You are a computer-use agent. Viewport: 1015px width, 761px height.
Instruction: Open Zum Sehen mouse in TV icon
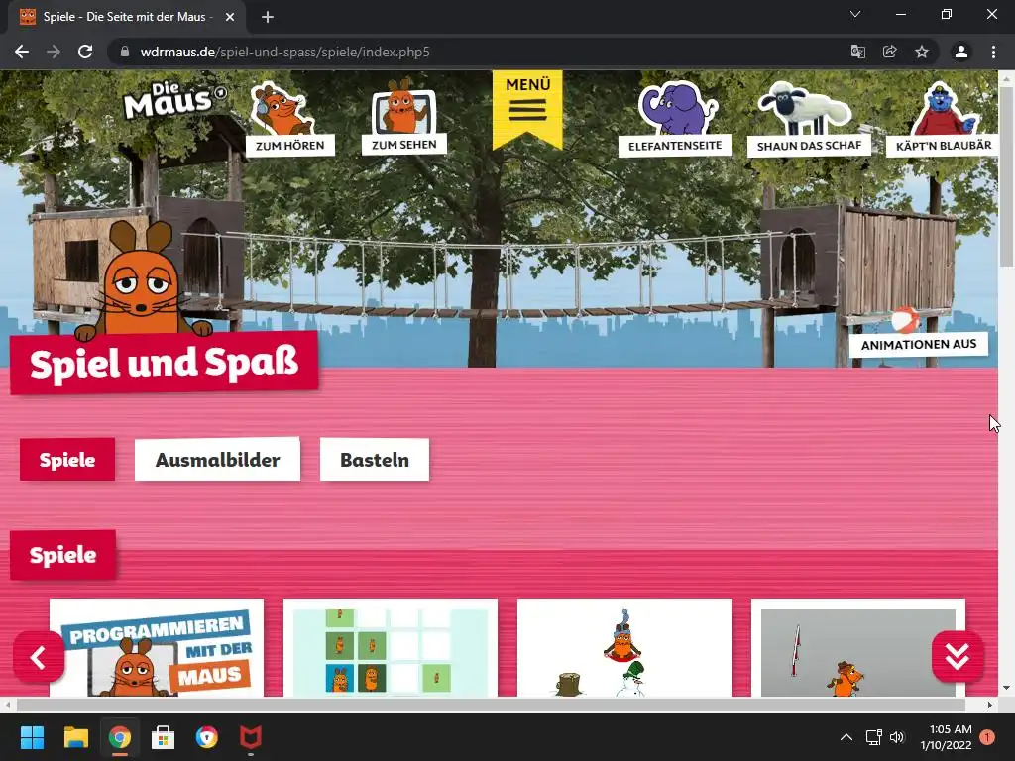(404, 117)
